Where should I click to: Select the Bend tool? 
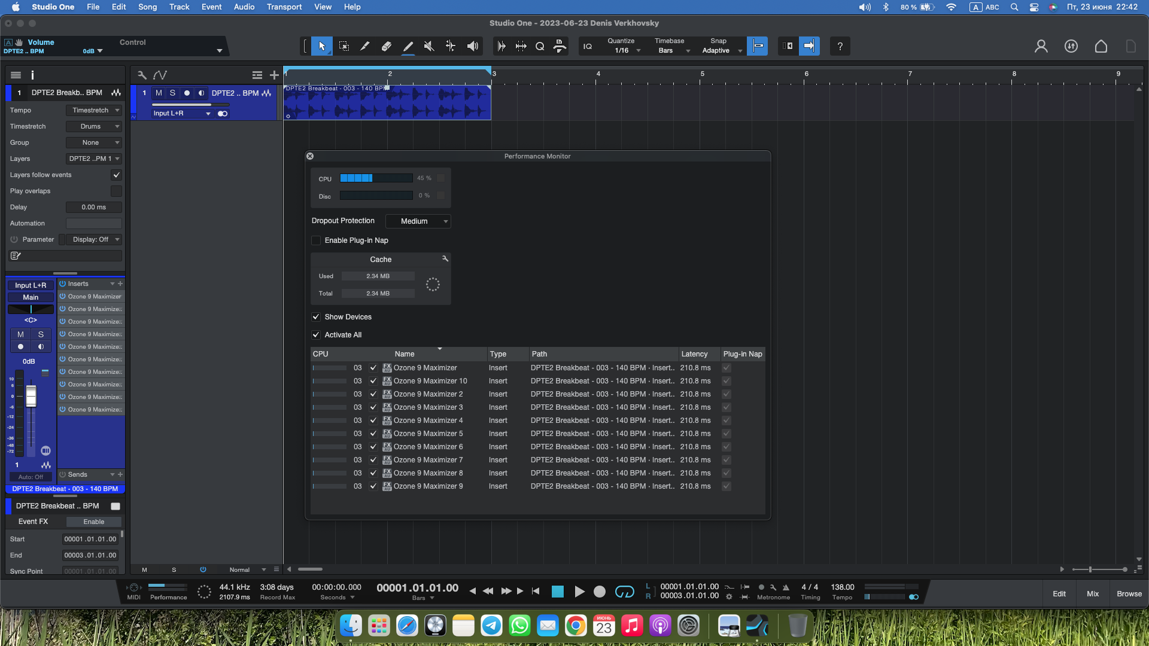(451, 46)
